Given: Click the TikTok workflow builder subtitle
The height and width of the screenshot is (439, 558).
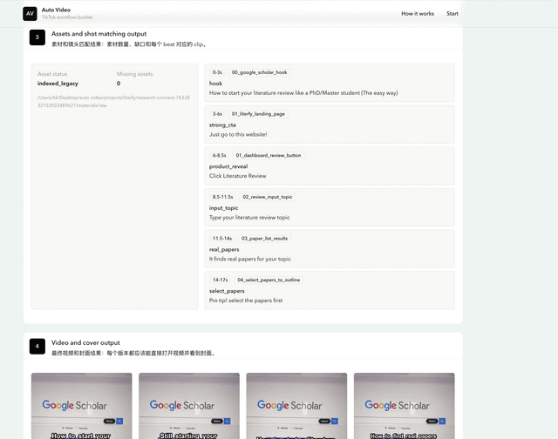Looking at the screenshot, I should click(67, 17).
